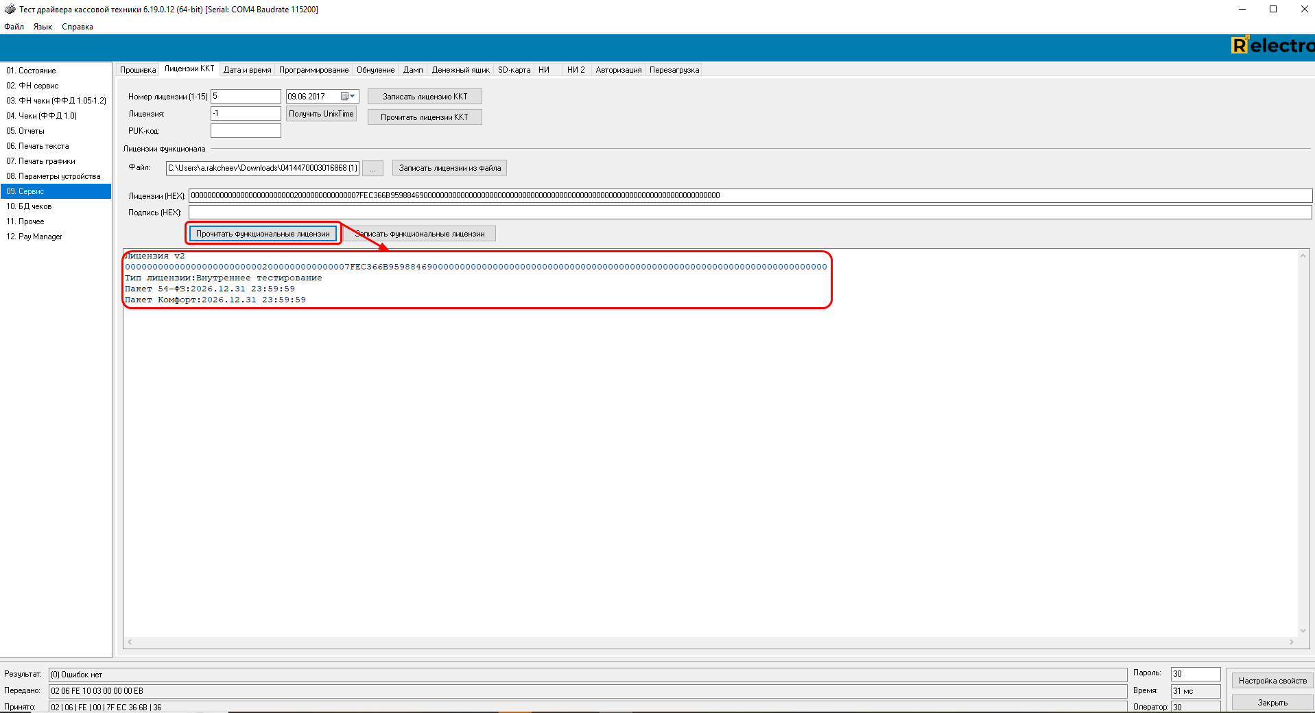
Task: Click Прочитать функциональные лицензии button
Action: click(x=263, y=234)
